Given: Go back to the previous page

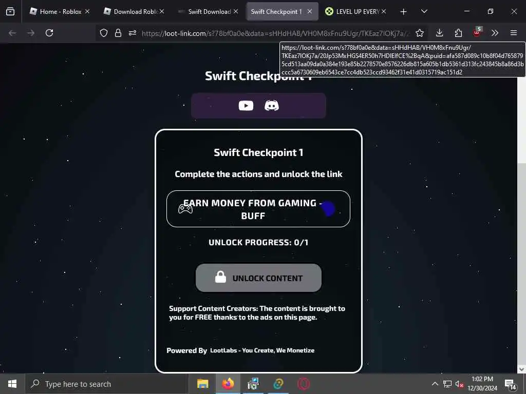Looking at the screenshot, I should click(12, 33).
